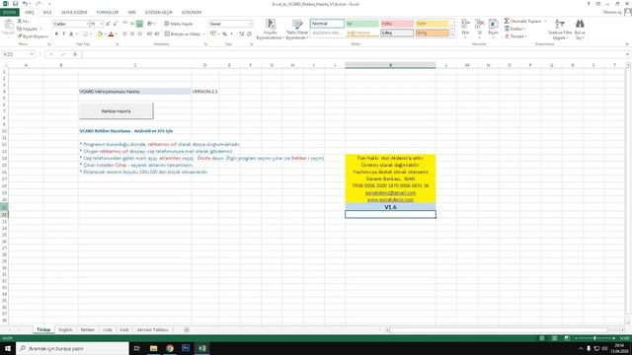Open the font size 11 dropdown
This screenshot has width=632, height=355.
click(101, 24)
